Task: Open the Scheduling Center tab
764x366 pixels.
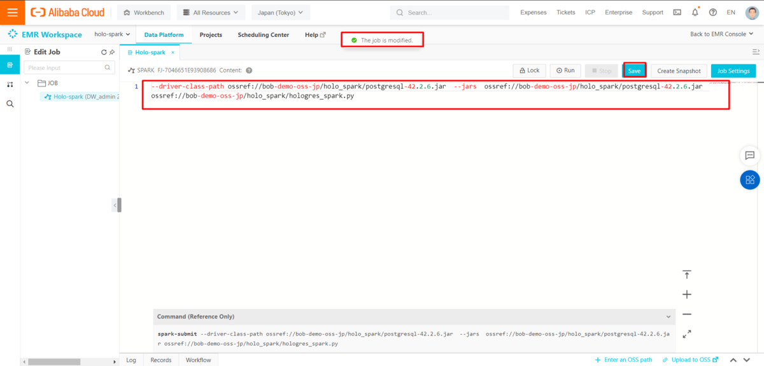Action: [x=263, y=35]
